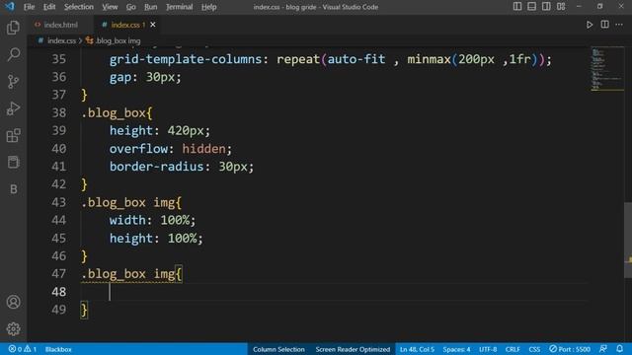Click the grid-template-columns property text
Image resolution: width=632 pixels, height=355 pixels.
click(186, 59)
